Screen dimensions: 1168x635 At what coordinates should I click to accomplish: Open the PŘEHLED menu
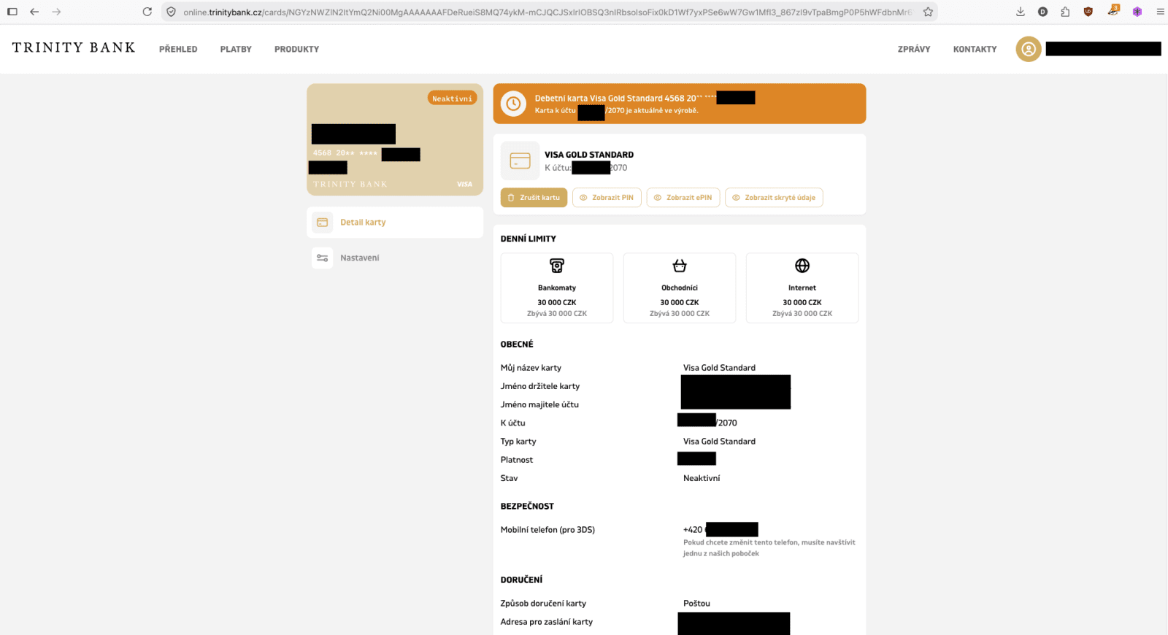tap(178, 49)
